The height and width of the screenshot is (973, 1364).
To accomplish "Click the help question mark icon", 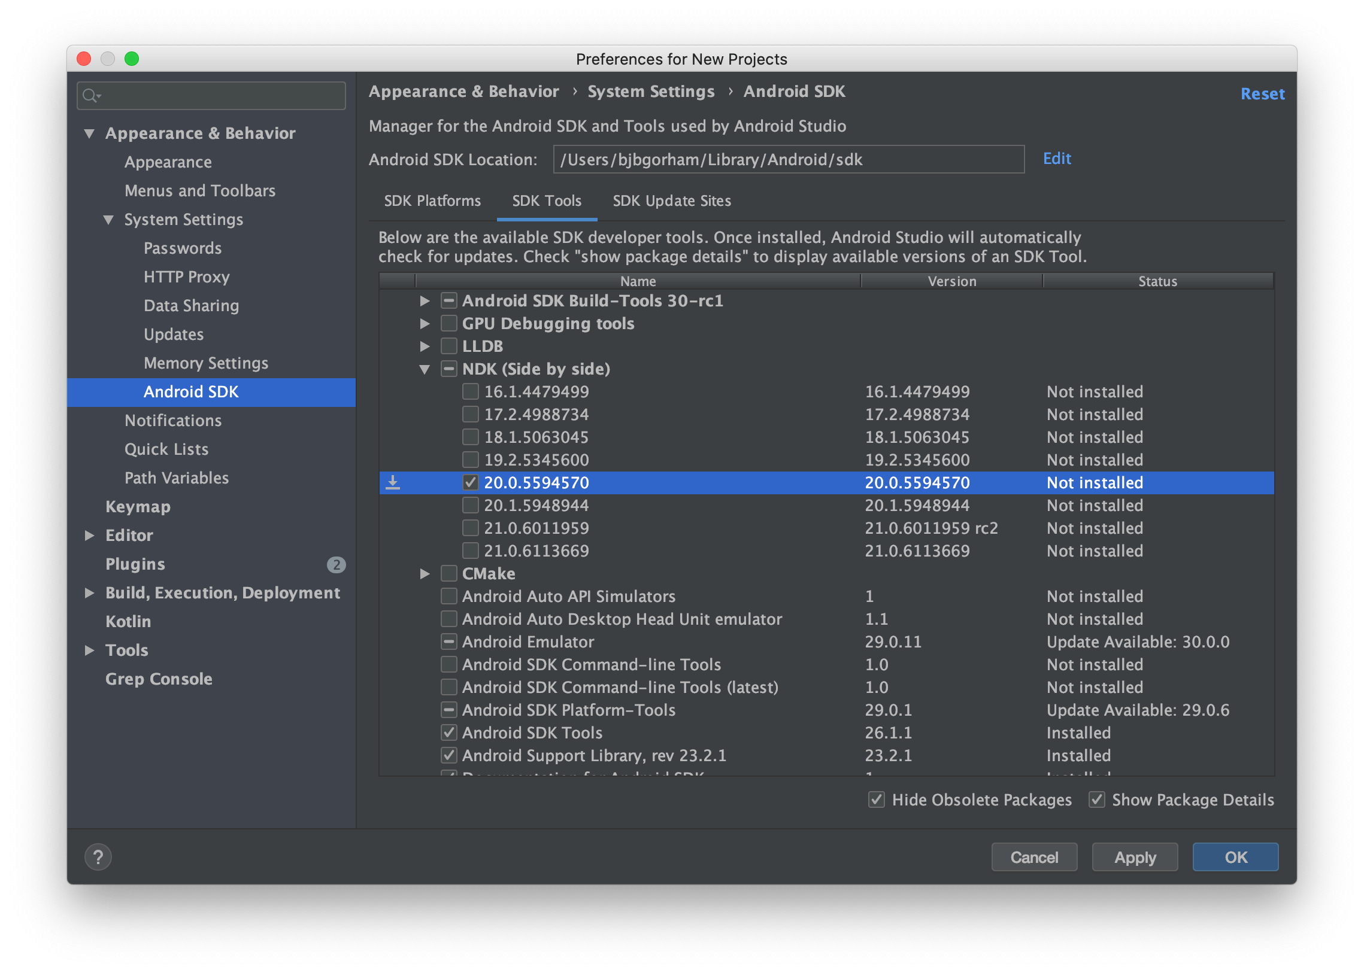I will (x=98, y=857).
